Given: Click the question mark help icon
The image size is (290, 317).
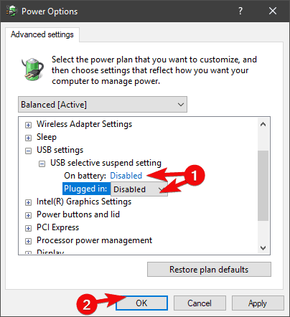Looking at the screenshot, I should pyautogui.click(x=240, y=11).
